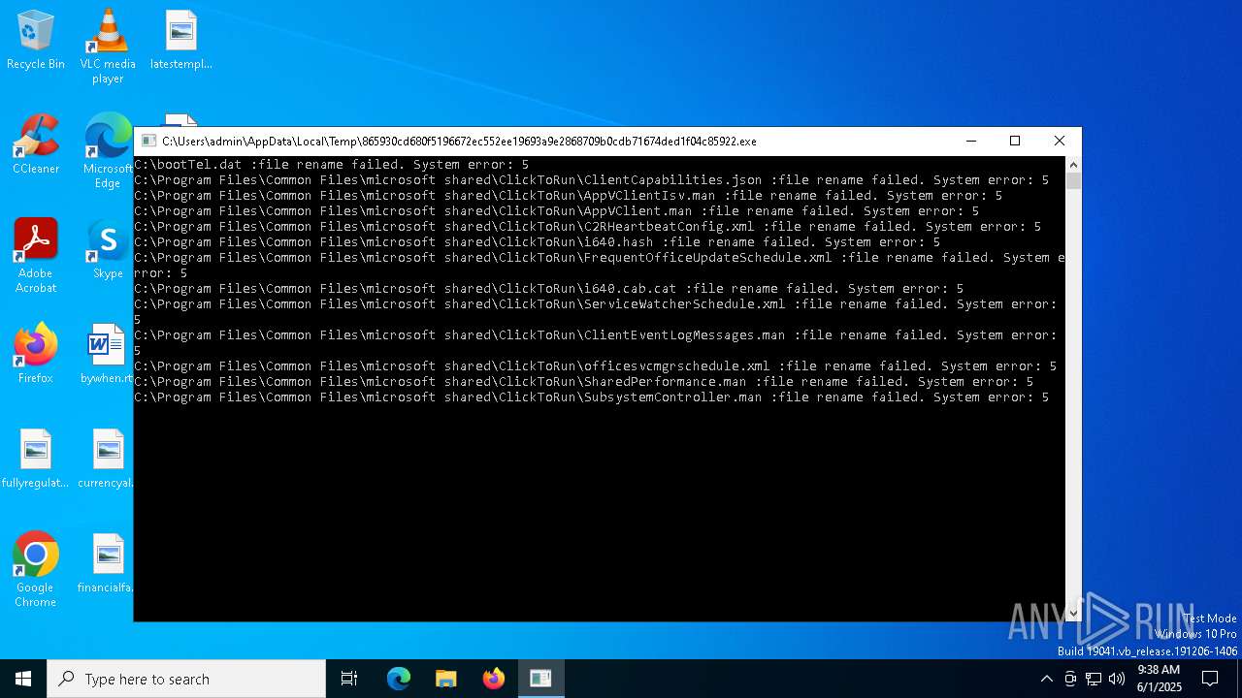The height and width of the screenshot is (698, 1242).
Task: Click console scrollbar down arrow
Action: click(x=1073, y=613)
